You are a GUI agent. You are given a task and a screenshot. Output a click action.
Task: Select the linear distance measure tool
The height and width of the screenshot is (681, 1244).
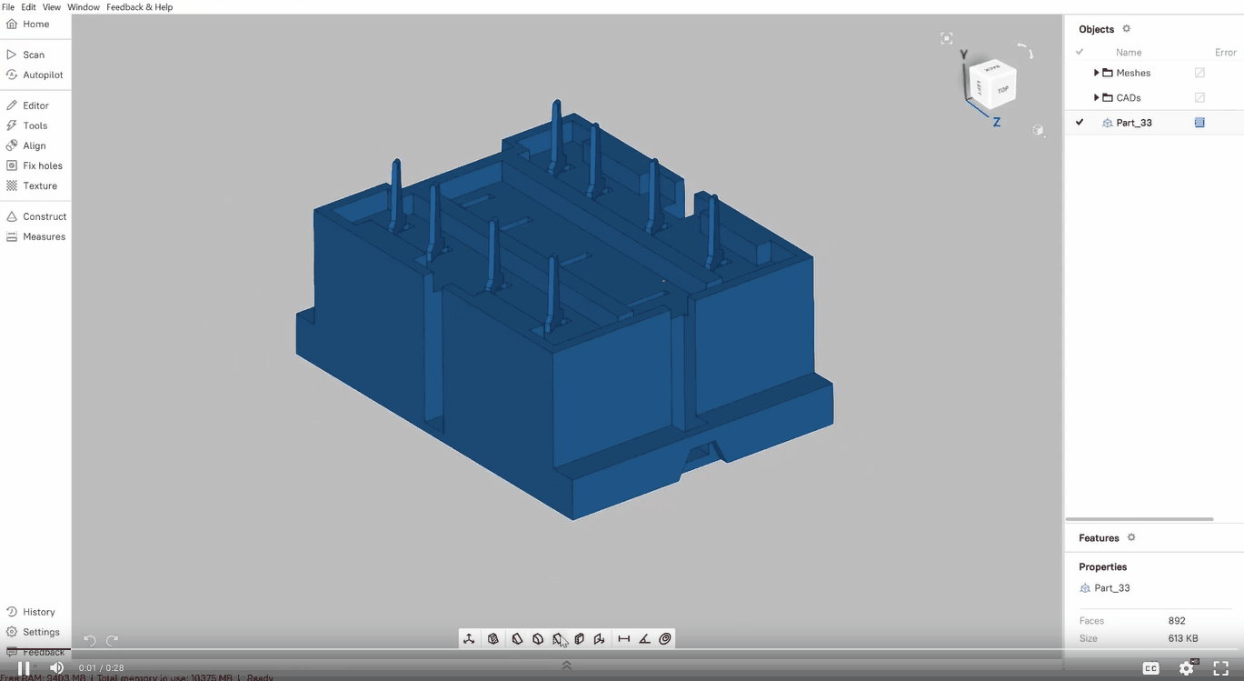624,639
